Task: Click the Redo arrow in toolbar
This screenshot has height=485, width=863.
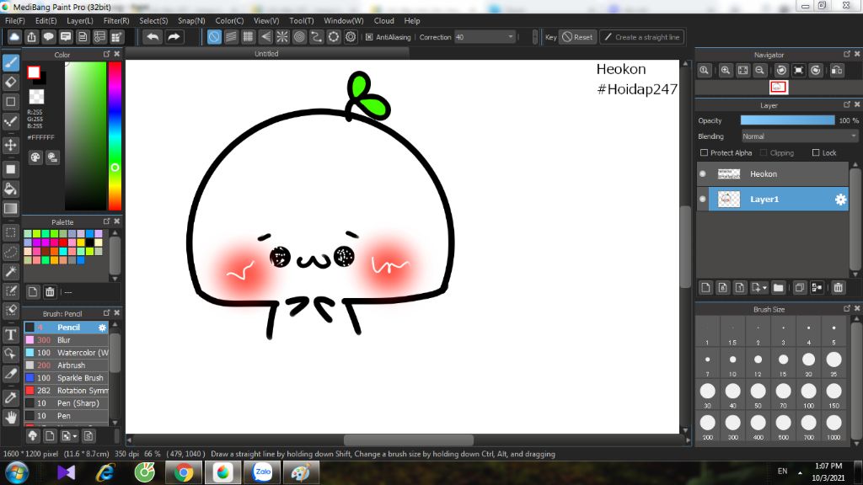Action: coord(174,37)
